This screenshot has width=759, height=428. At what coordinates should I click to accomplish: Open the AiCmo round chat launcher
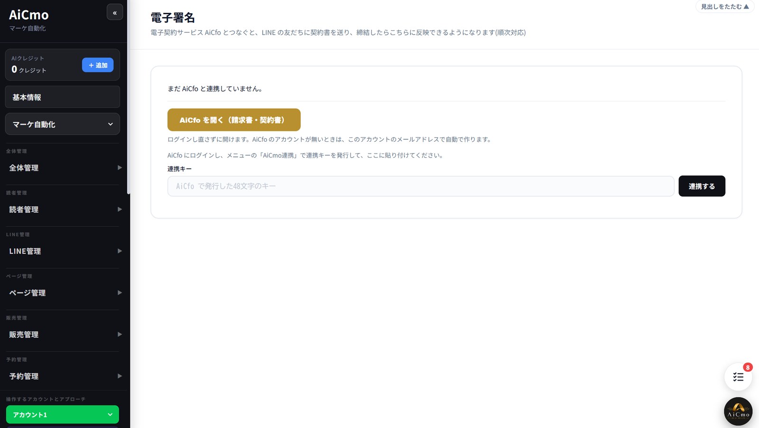tap(738, 411)
